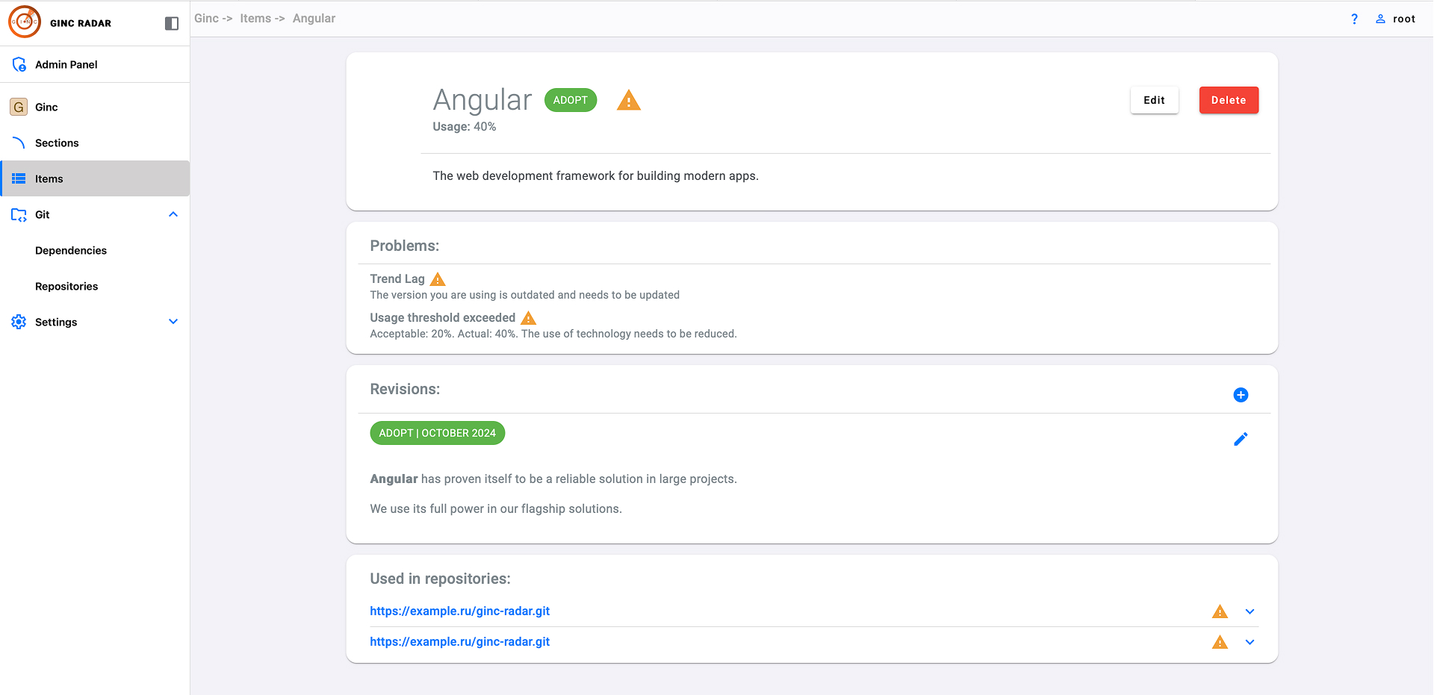Open the Admin Panel shield icon

19,65
